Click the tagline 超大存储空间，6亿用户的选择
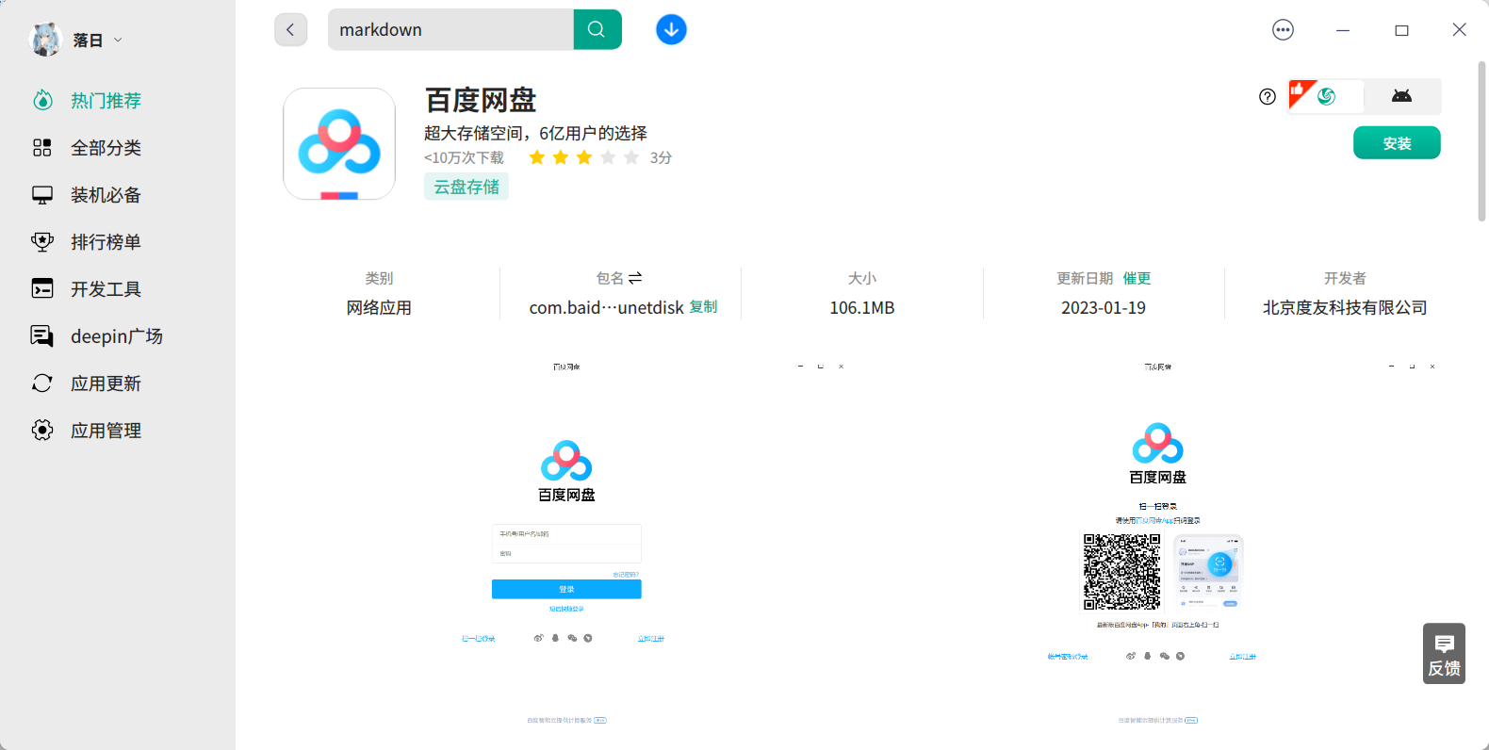 535,133
